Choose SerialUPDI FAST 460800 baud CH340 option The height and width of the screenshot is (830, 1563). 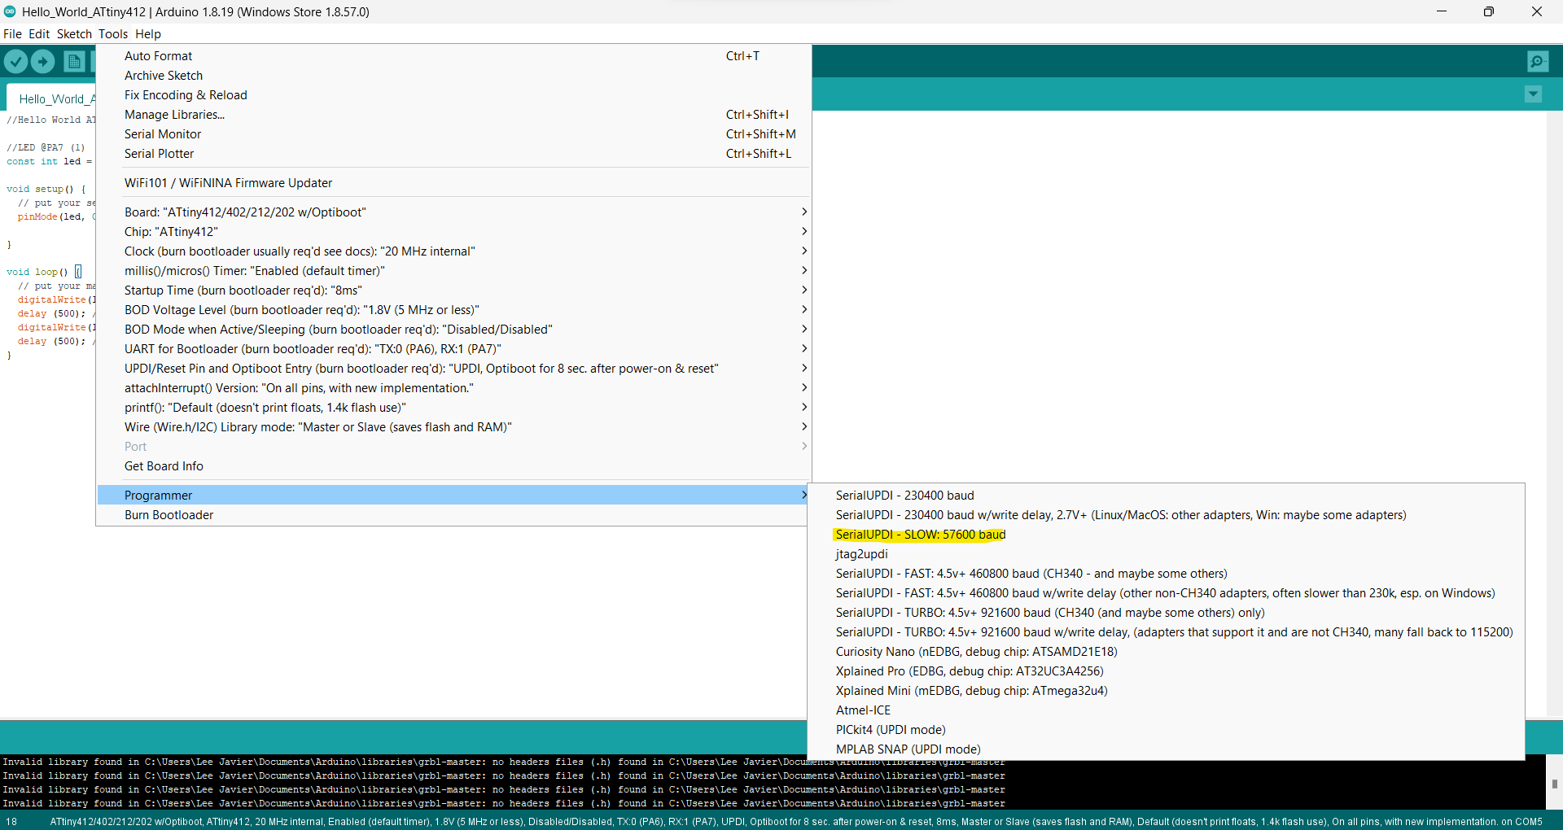coord(1166,574)
